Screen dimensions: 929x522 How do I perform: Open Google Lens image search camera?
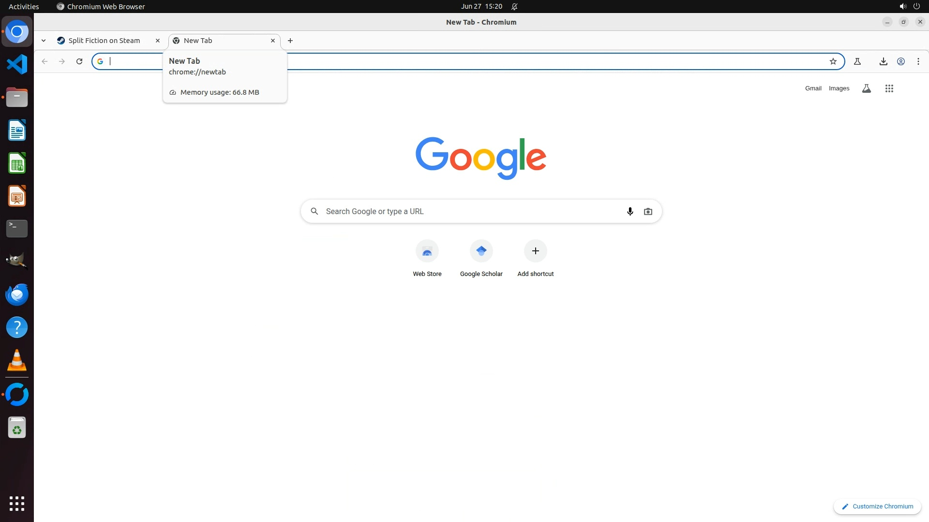click(x=648, y=211)
